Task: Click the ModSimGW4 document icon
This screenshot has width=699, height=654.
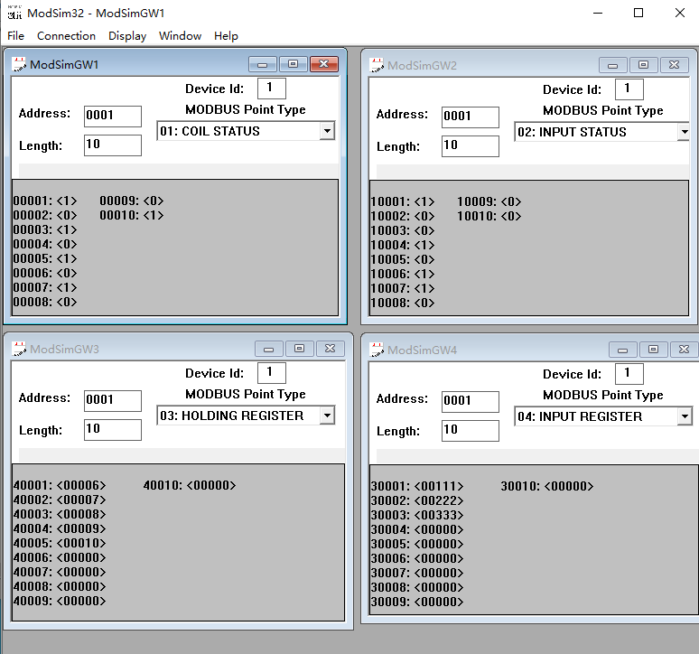Action: tap(377, 350)
